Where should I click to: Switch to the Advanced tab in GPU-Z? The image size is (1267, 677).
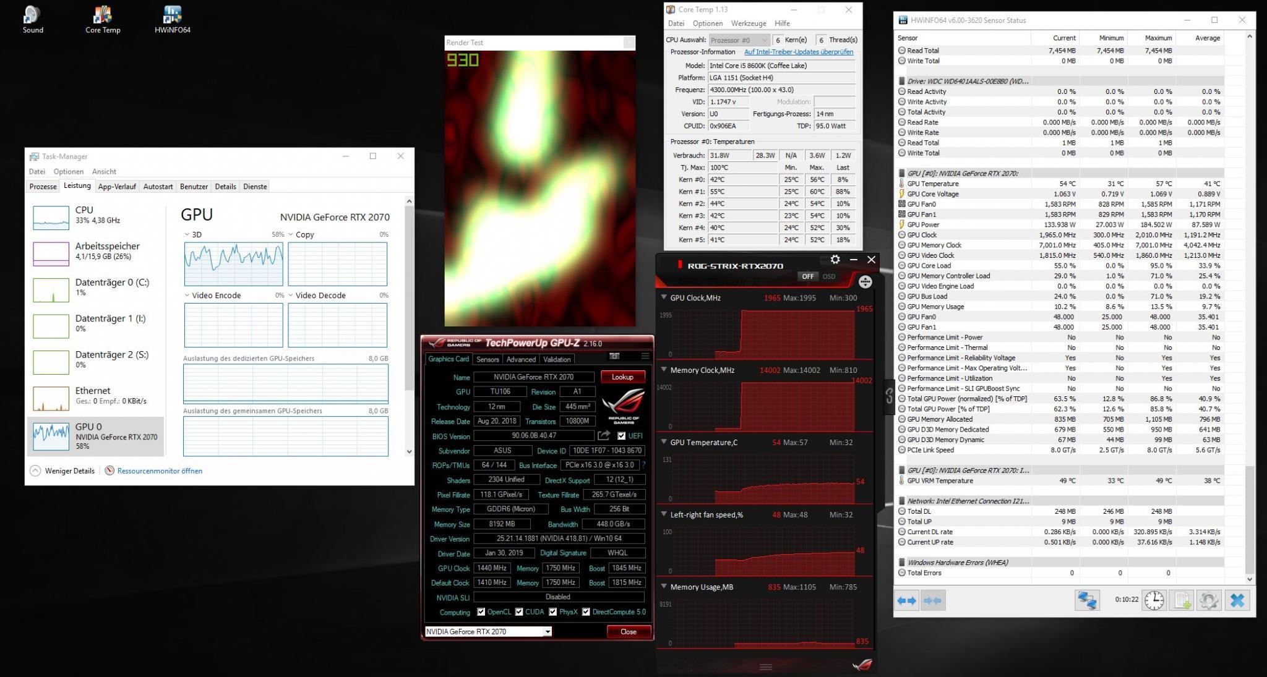(x=521, y=359)
